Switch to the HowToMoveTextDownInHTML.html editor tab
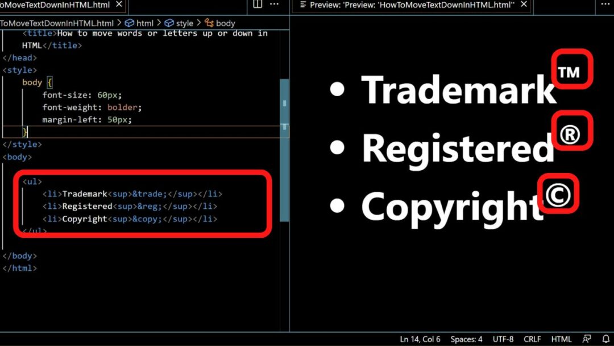614x346 pixels. click(57, 4)
